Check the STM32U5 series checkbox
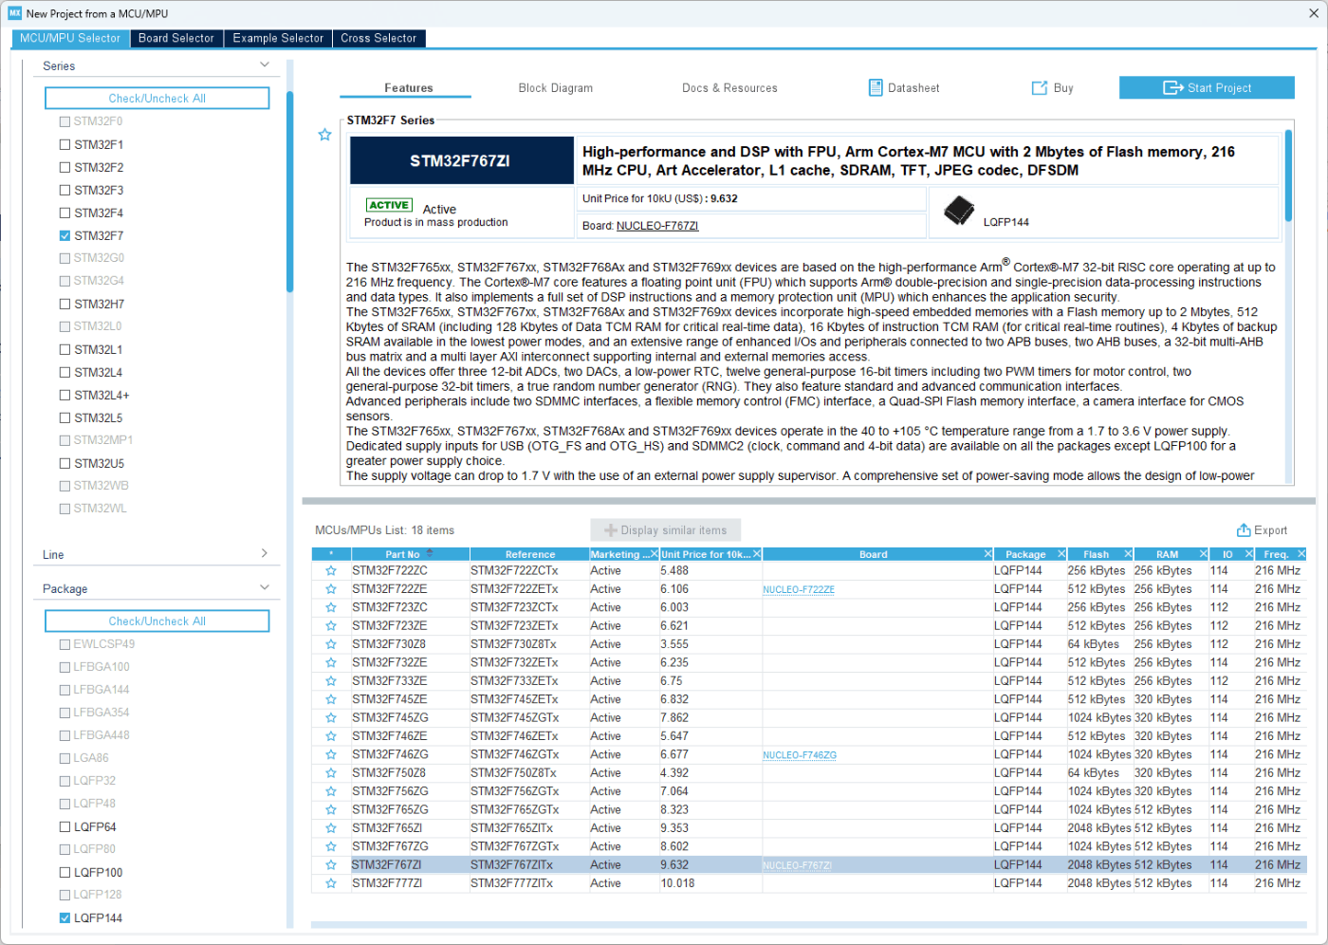 [x=65, y=463]
